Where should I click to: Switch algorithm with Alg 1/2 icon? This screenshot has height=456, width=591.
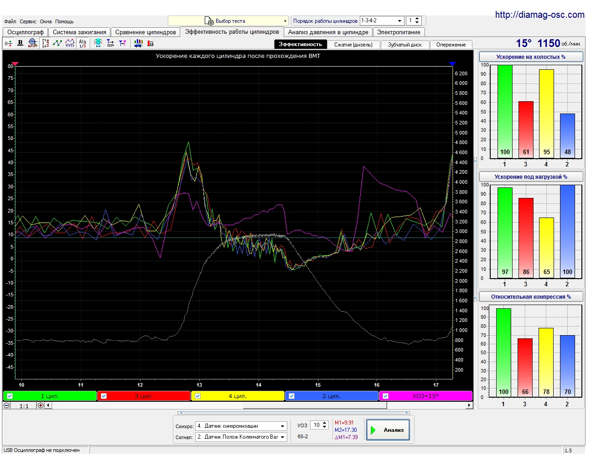pos(83,43)
